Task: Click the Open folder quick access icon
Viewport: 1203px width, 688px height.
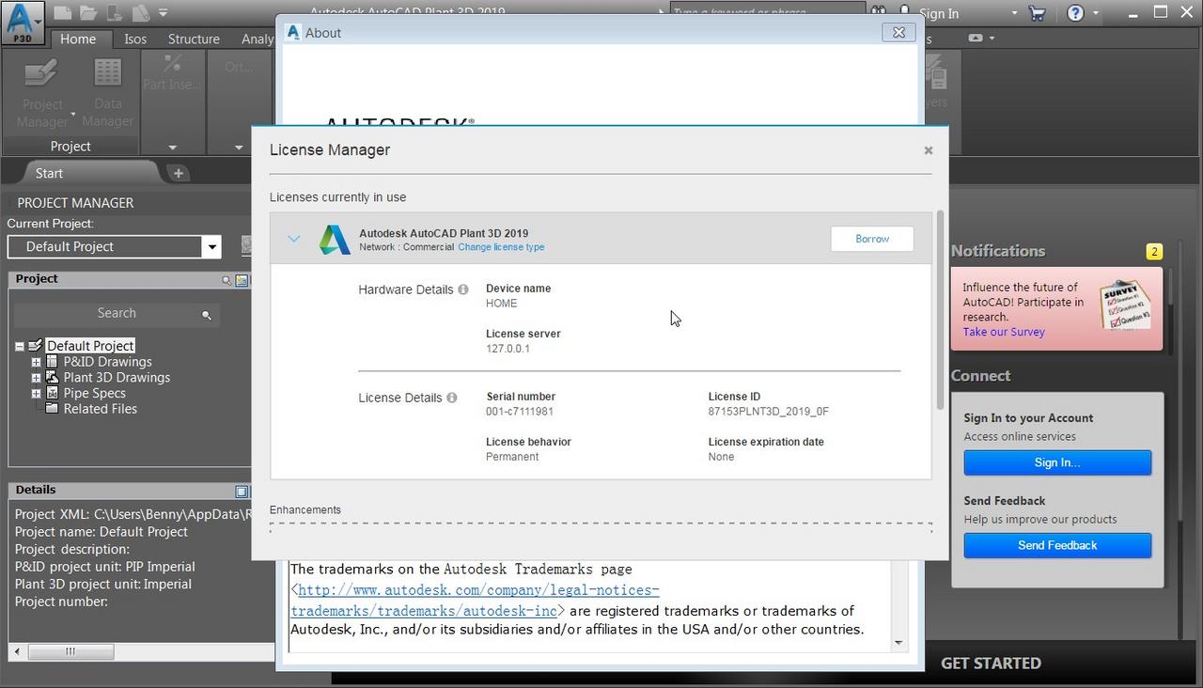Action: 88,13
